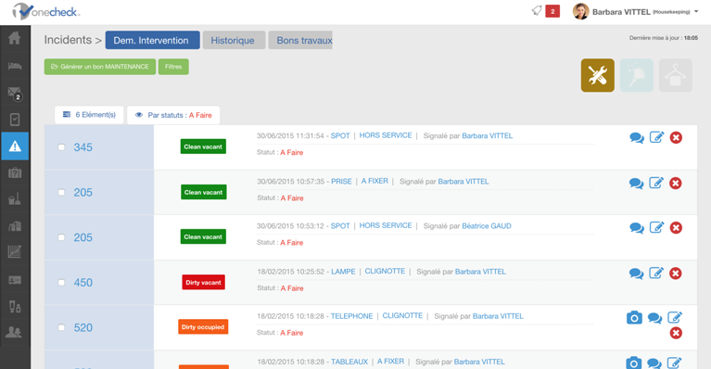711x369 pixels.
Task: Open the bed rooms icon in sidebar
Action: [15, 66]
